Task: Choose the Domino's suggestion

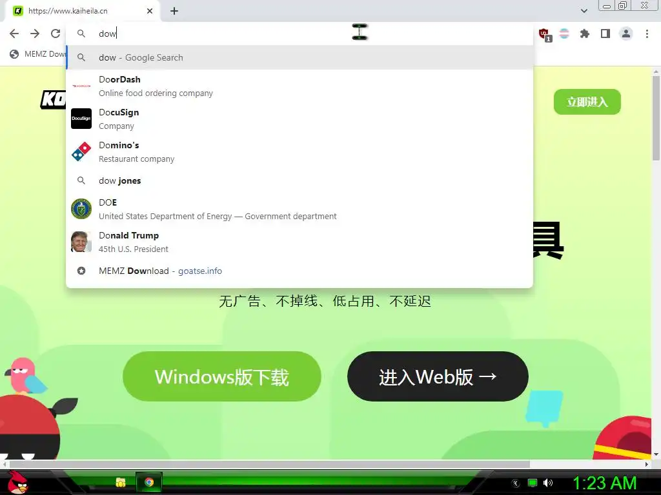Action: pos(300,151)
